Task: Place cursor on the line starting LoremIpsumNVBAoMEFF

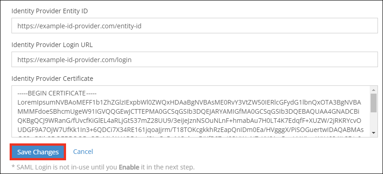Action: click(189, 102)
